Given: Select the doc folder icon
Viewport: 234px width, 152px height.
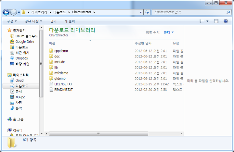Looking at the screenshot, I should [51, 56].
